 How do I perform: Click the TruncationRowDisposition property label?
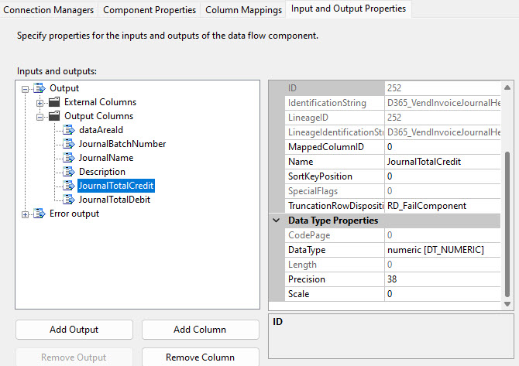click(x=335, y=206)
